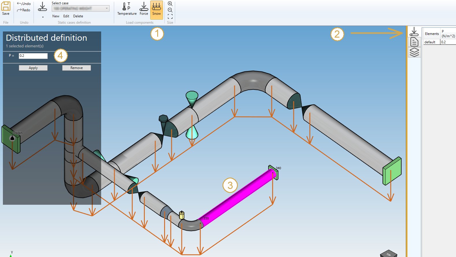Select the Force load component
The height and width of the screenshot is (257, 456).
(144, 9)
